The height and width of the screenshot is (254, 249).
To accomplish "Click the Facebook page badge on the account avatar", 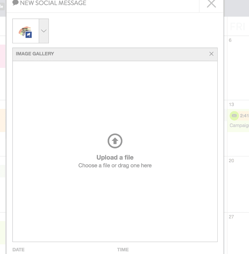I will coord(29,35).
